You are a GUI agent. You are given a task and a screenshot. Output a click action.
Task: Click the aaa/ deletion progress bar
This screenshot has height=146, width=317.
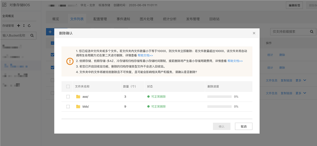click(x=219, y=97)
